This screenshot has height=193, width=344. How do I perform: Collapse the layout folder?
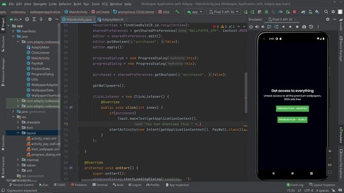18,133
